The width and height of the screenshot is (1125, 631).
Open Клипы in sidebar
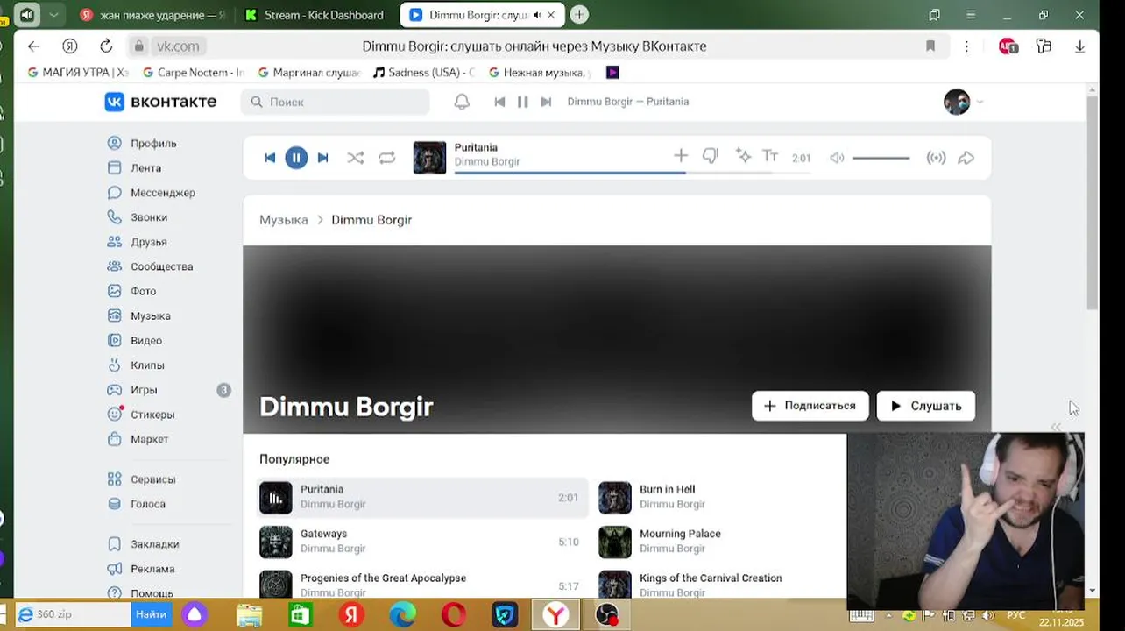coord(147,365)
